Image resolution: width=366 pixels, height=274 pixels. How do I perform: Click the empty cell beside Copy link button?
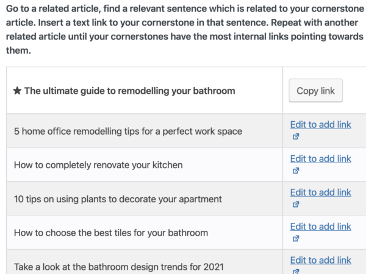(x=355, y=90)
